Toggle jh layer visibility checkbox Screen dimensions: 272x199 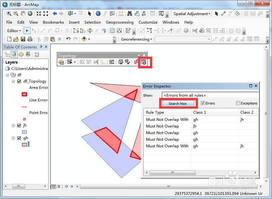pyautogui.click(x=19, y=125)
